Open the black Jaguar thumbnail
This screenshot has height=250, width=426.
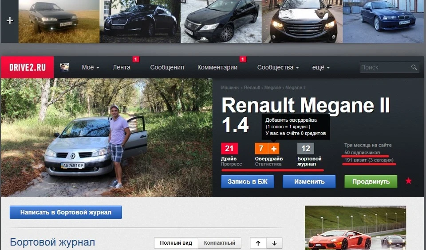point(140,21)
